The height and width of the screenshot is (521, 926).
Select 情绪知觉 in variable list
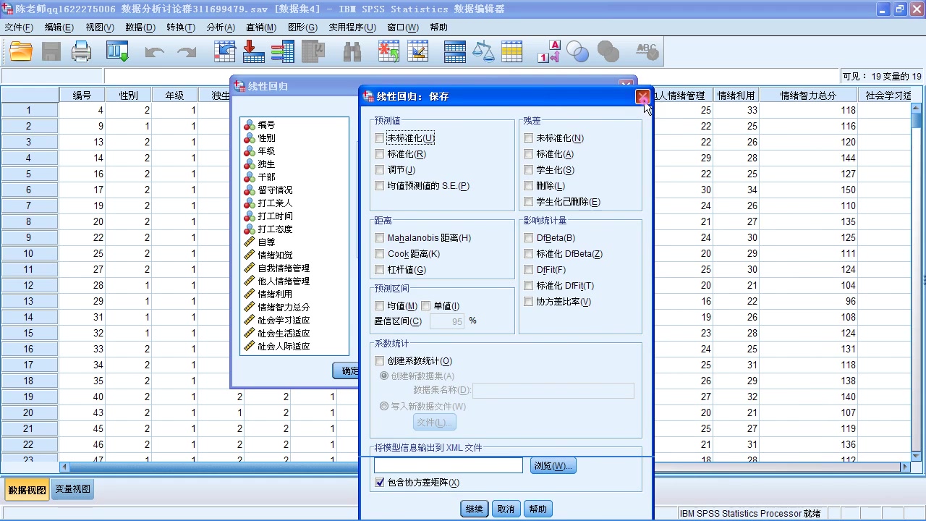pos(276,255)
